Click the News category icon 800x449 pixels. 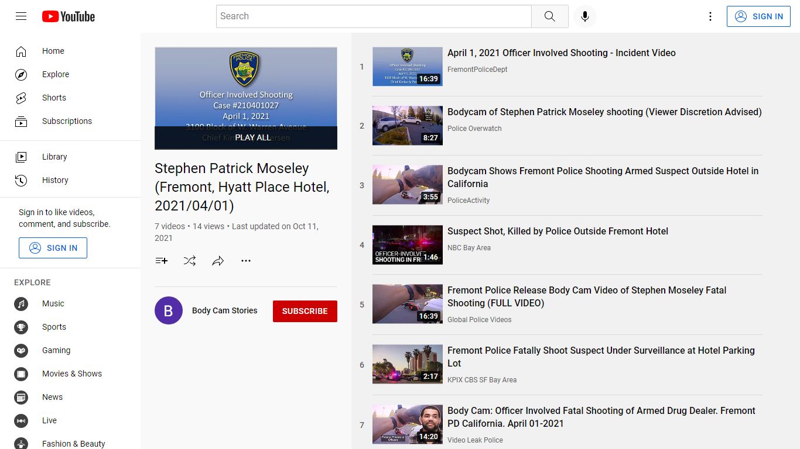coord(21,397)
